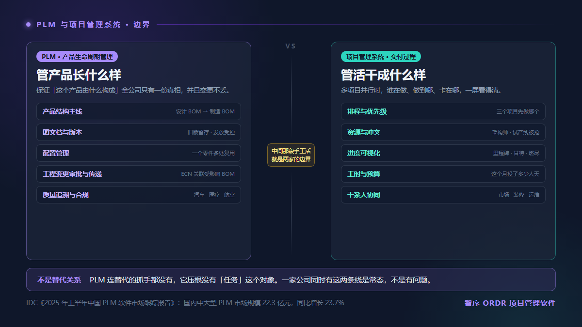Viewport: 582px width, 327px height.
Task: Click the heading 管产品长什么样
Action: pos(79,75)
